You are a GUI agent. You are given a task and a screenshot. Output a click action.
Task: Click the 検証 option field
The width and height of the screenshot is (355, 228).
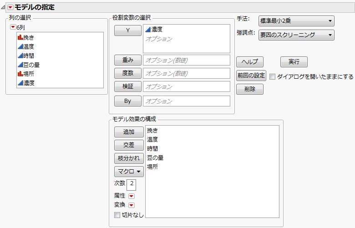[187, 86]
